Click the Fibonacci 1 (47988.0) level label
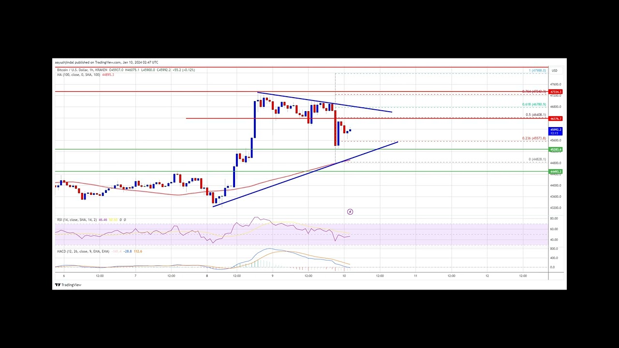 click(x=537, y=71)
